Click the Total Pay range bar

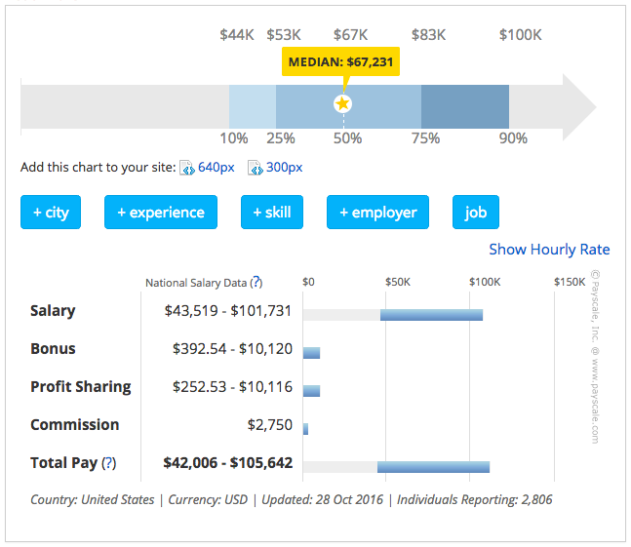point(433,466)
